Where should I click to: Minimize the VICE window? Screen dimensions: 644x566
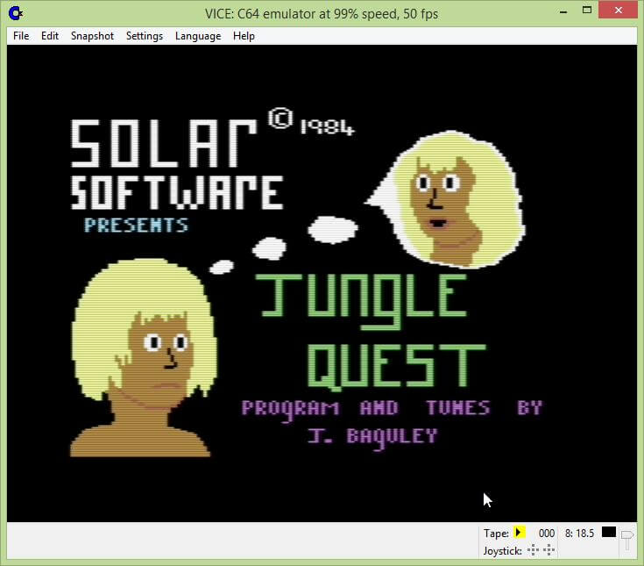[x=563, y=11]
